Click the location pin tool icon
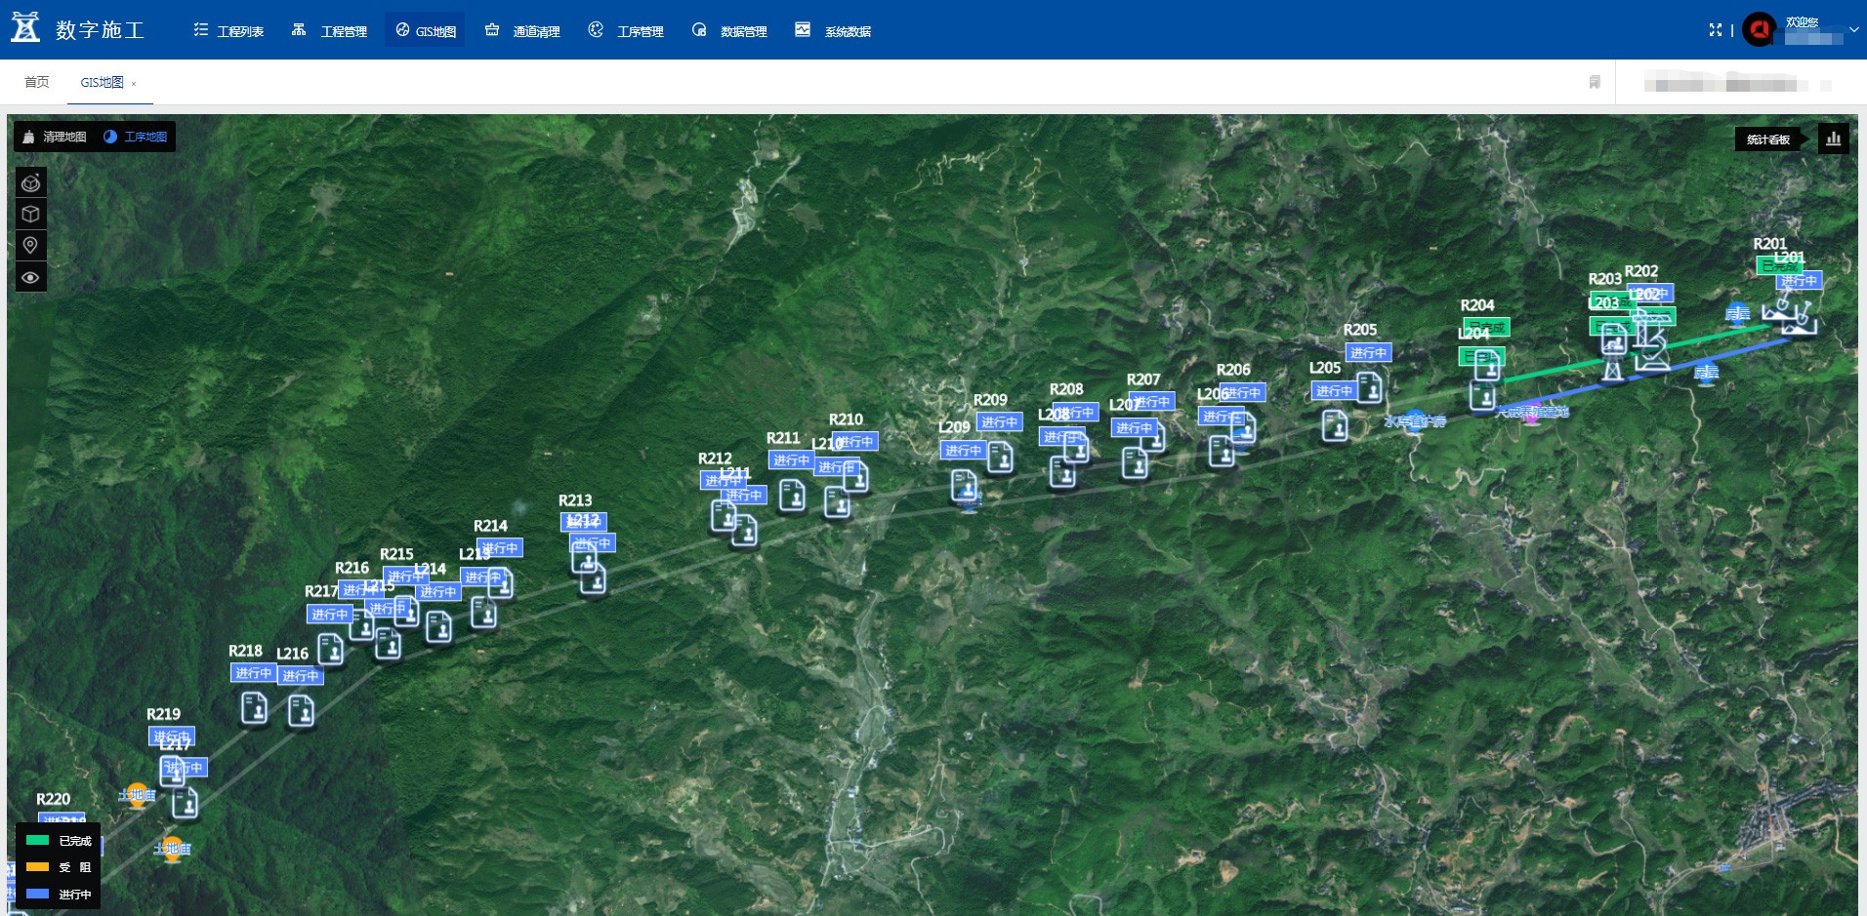 click(x=31, y=245)
